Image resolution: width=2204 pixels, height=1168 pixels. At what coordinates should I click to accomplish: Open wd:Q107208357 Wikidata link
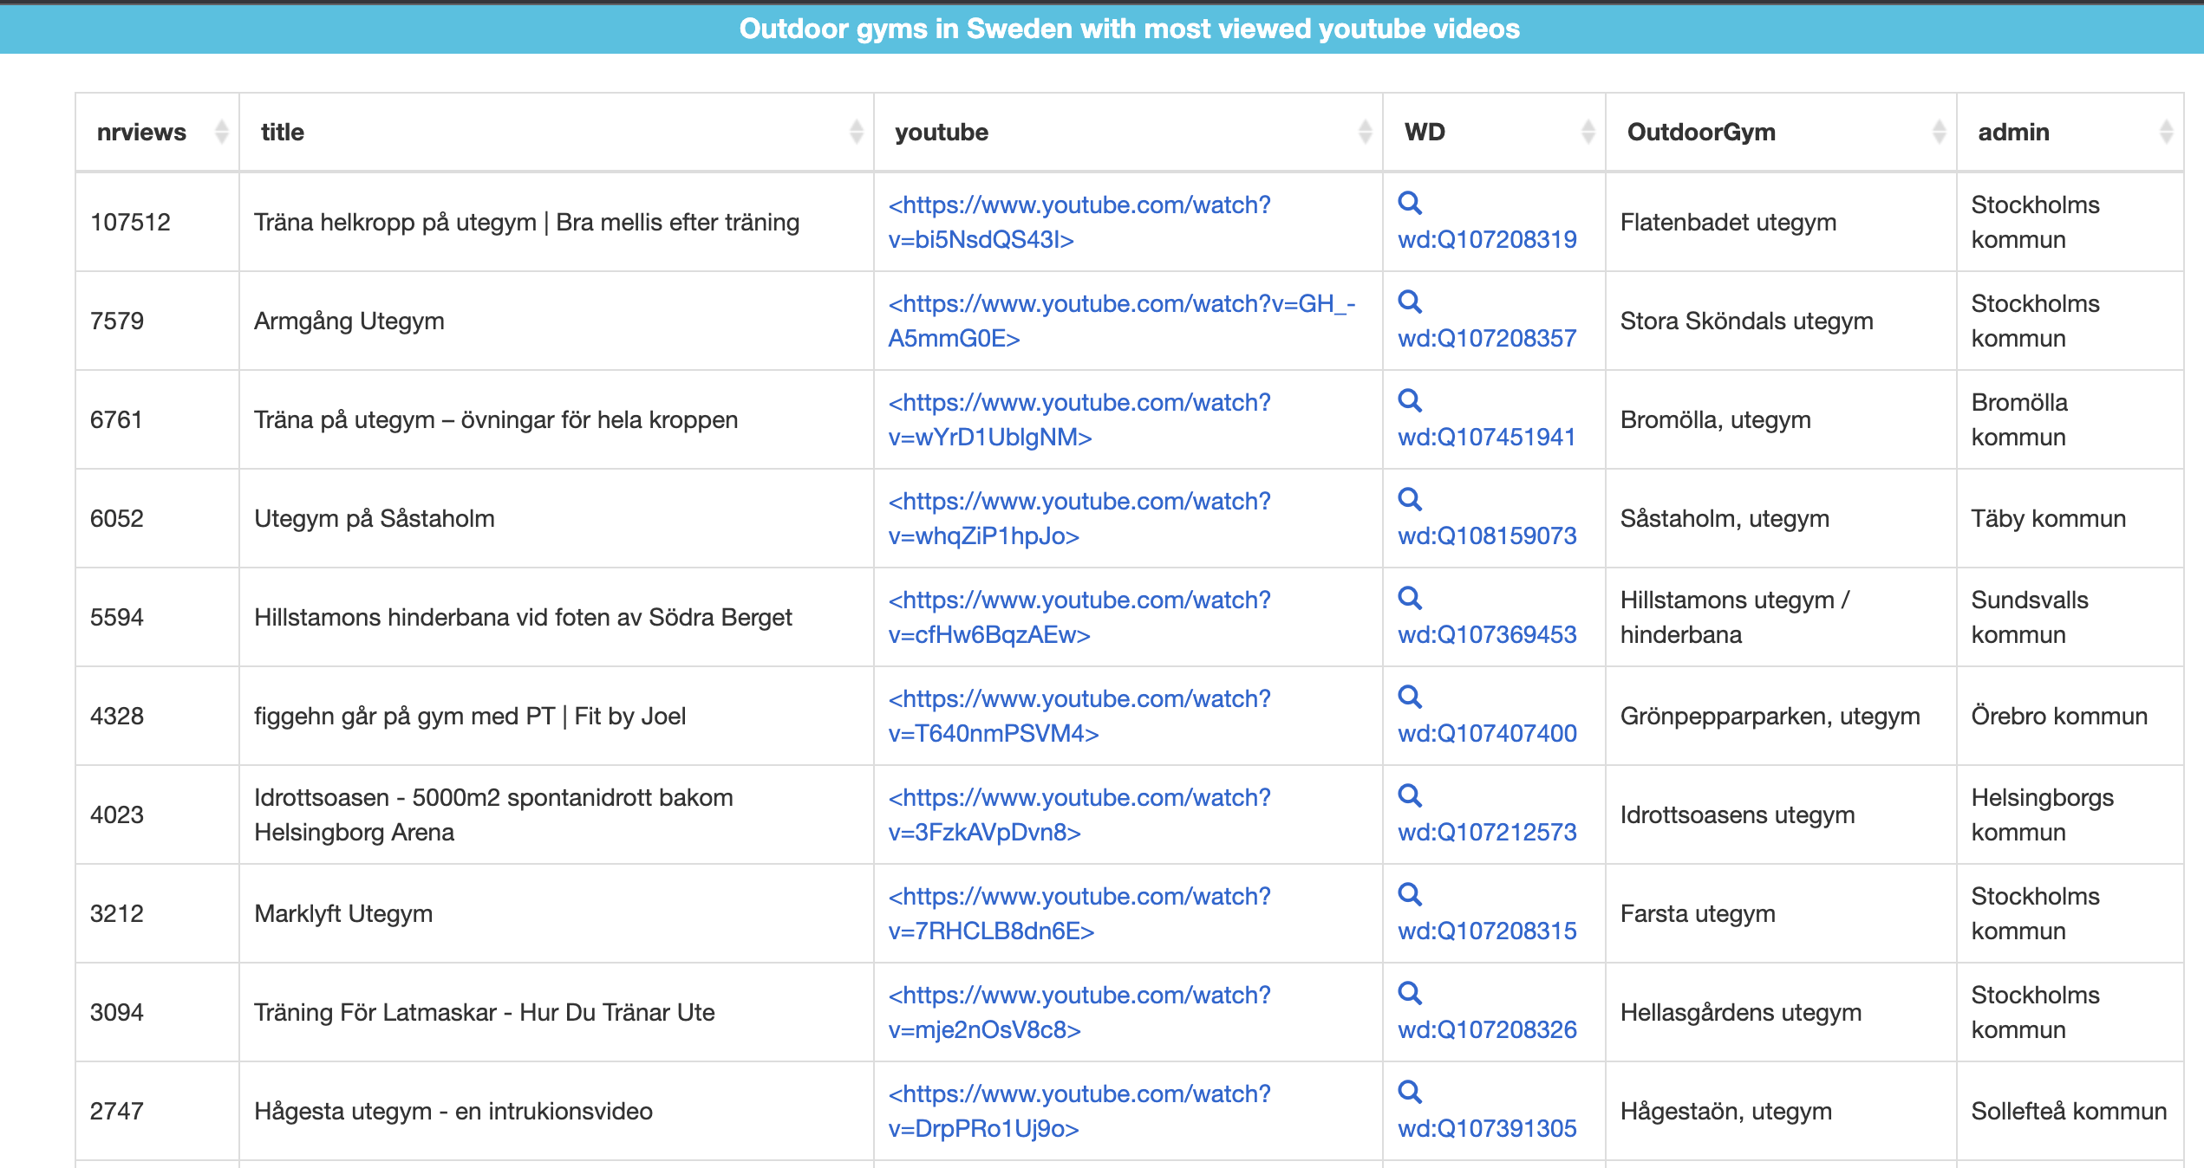pos(1487,338)
